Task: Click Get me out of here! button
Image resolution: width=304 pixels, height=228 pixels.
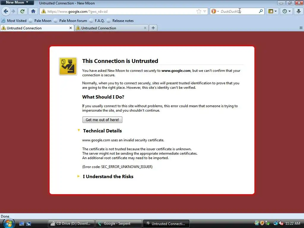Action: [102, 120]
